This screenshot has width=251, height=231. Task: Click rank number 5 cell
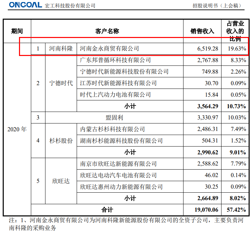(x=38, y=181)
